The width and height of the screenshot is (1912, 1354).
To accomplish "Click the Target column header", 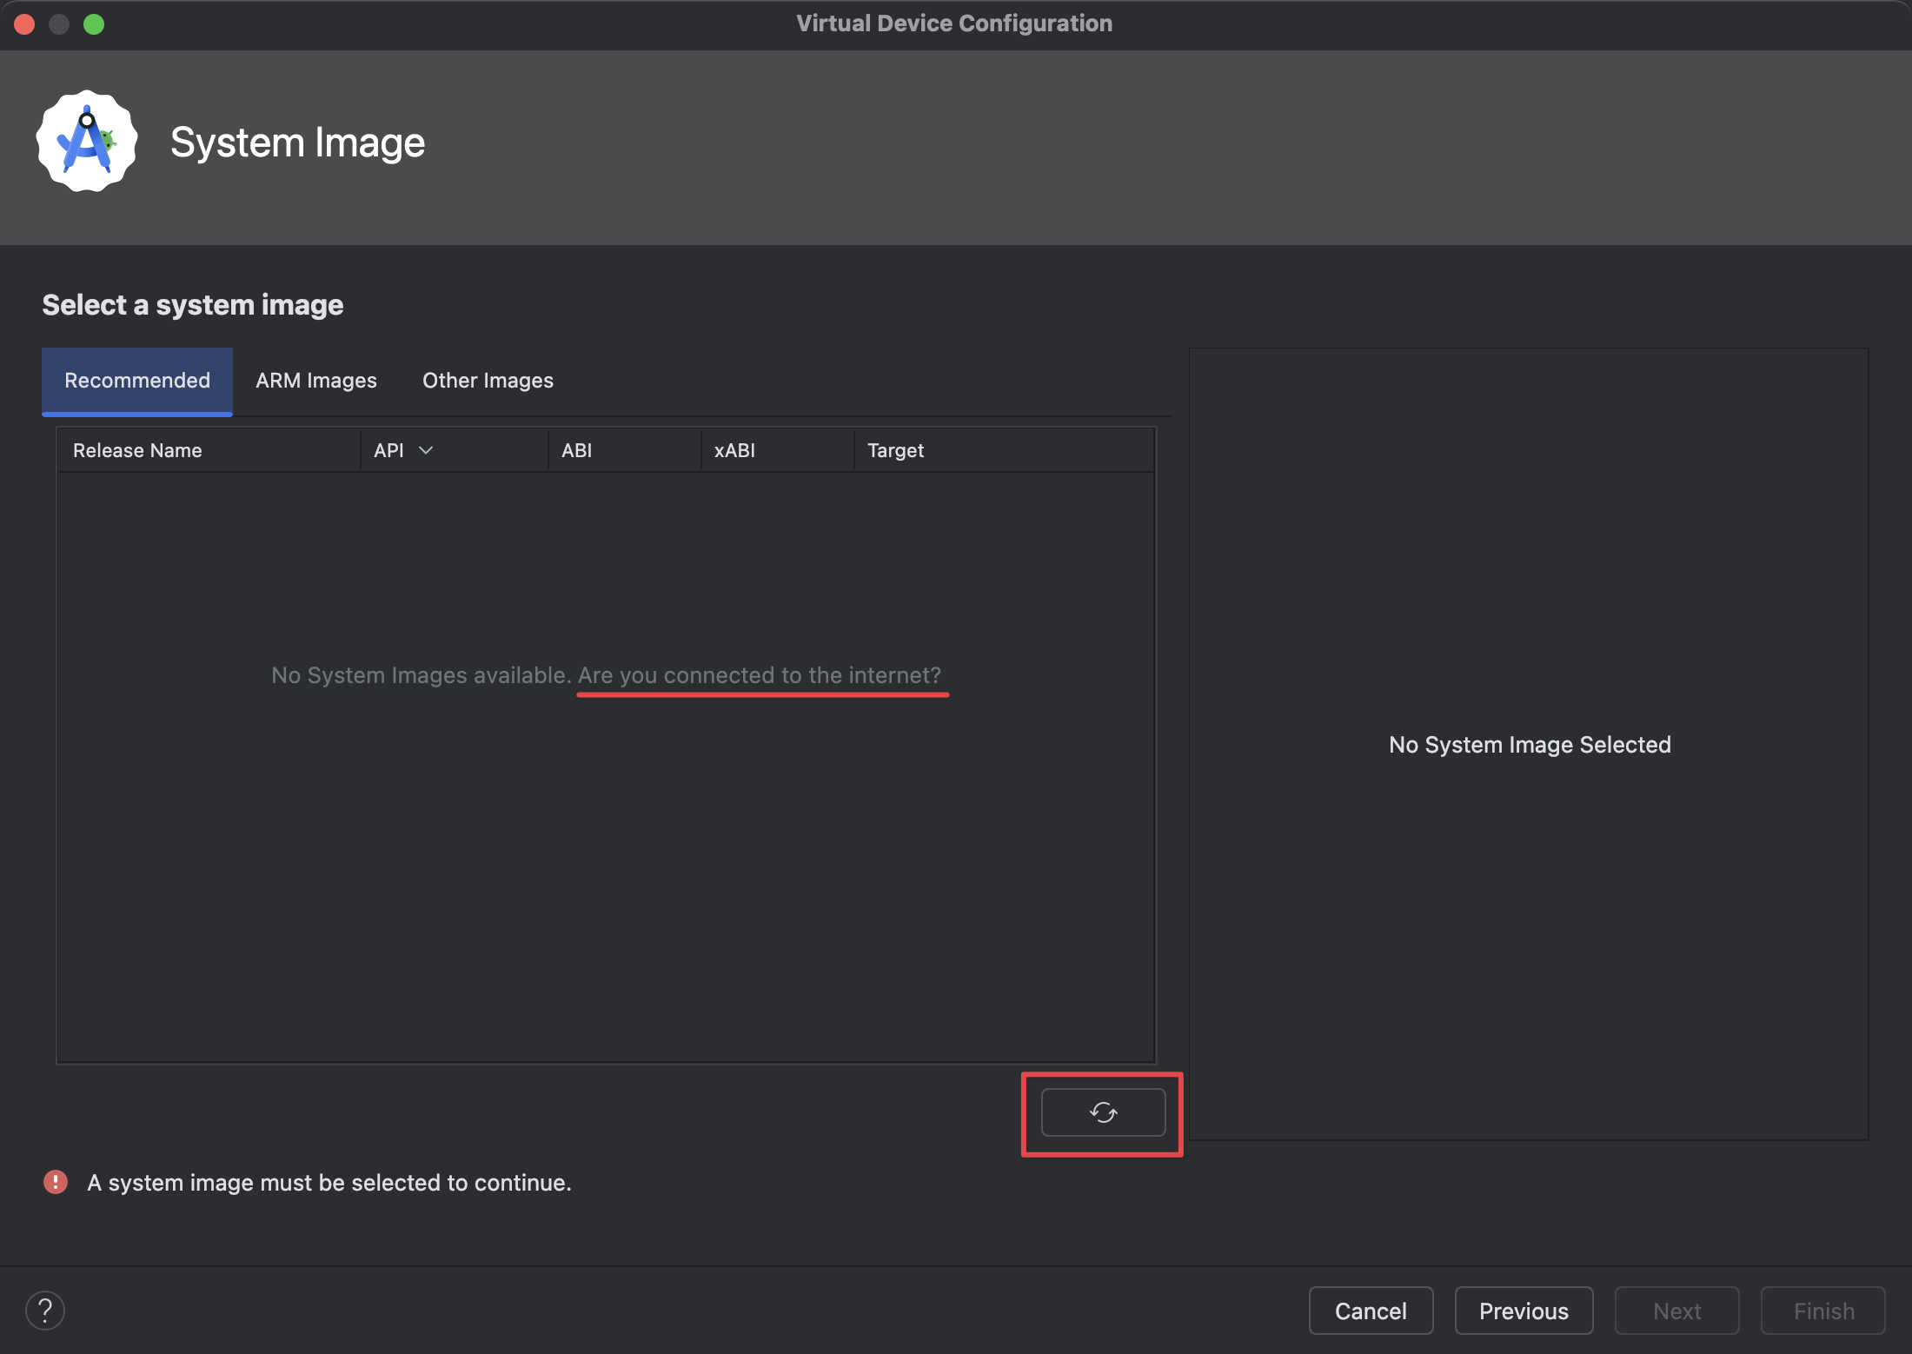I will click(x=894, y=450).
